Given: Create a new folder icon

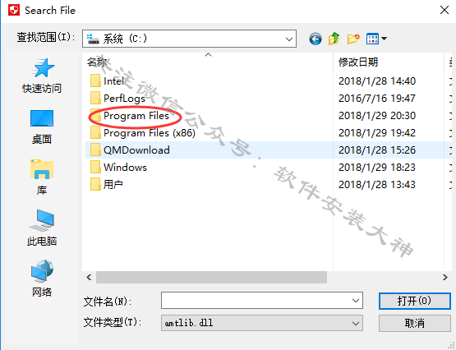Looking at the screenshot, I should pyautogui.click(x=353, y=39).
